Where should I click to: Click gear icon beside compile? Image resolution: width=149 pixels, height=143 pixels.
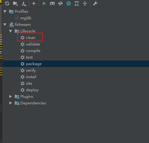point(23,51)
